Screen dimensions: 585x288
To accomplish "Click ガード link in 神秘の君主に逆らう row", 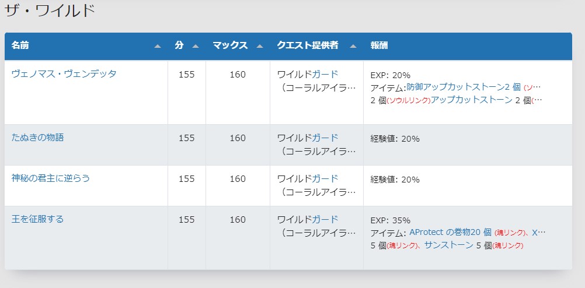I will point(325,178).
